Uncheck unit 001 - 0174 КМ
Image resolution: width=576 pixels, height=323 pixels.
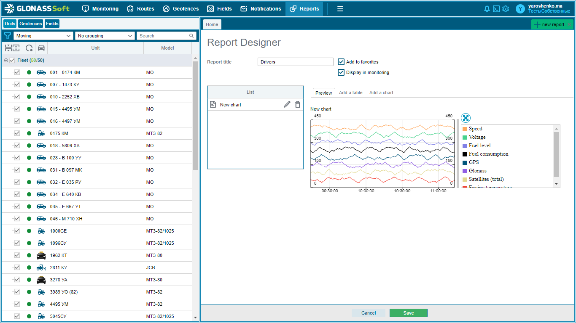(17, 72)
